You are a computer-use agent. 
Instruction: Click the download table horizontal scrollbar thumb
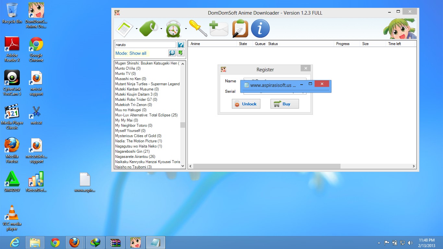[x=267, y=166]
